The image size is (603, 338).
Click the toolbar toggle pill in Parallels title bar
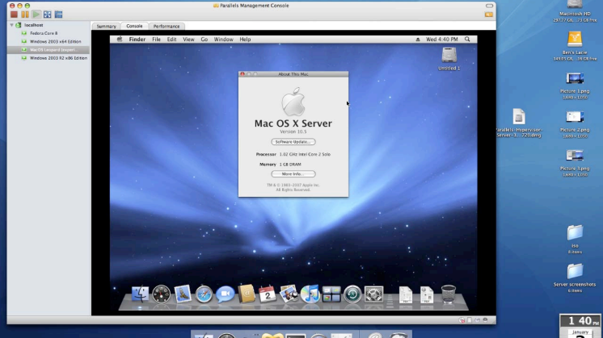tap(489, 6)
